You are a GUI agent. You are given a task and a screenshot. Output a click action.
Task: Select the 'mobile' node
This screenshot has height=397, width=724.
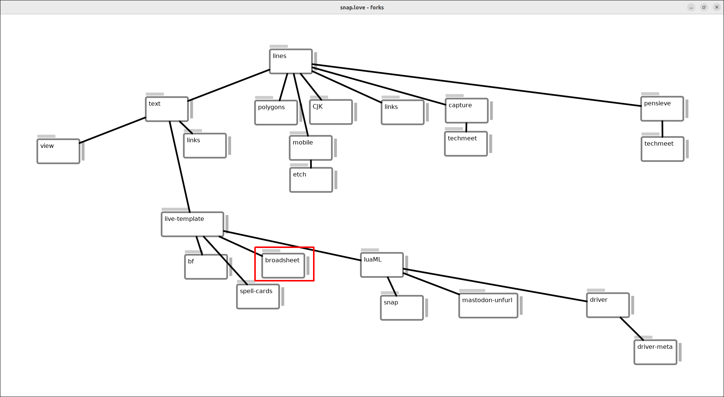point(310,148)
